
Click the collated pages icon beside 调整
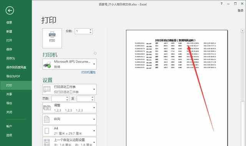(47, 108)
